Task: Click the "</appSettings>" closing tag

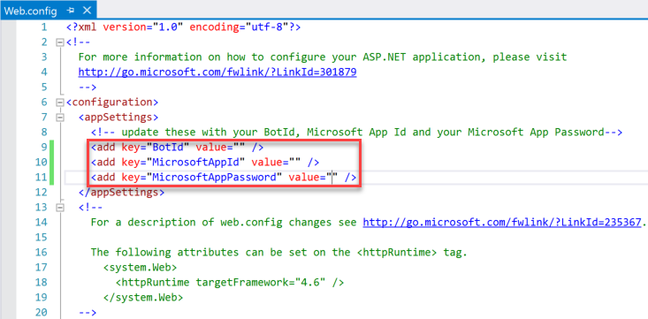Action: point(121,192)
